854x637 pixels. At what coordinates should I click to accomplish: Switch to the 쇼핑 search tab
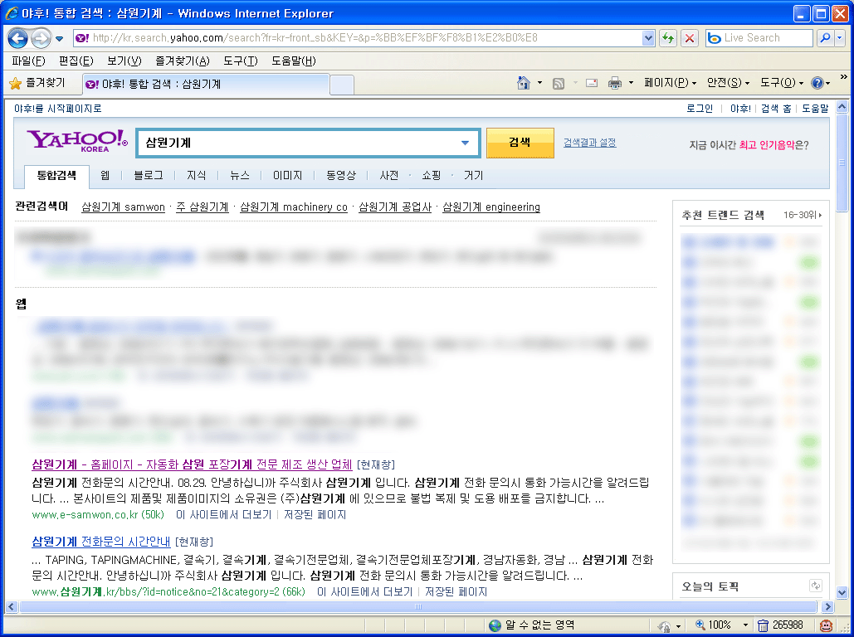pos(432,175)
